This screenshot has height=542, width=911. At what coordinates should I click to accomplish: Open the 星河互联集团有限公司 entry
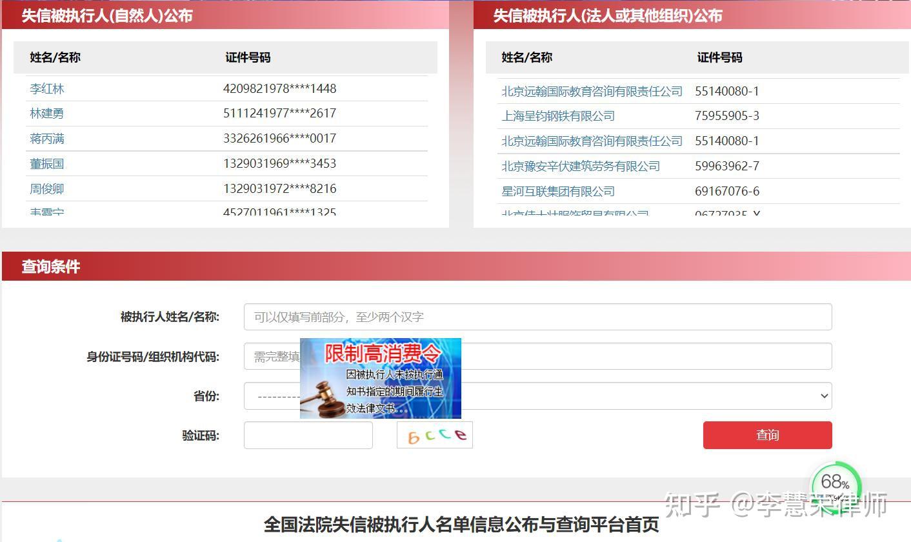tap(558, 192)
